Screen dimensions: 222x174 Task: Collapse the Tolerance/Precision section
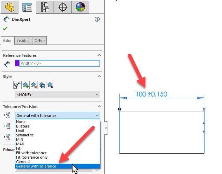(x=99, y=106)
